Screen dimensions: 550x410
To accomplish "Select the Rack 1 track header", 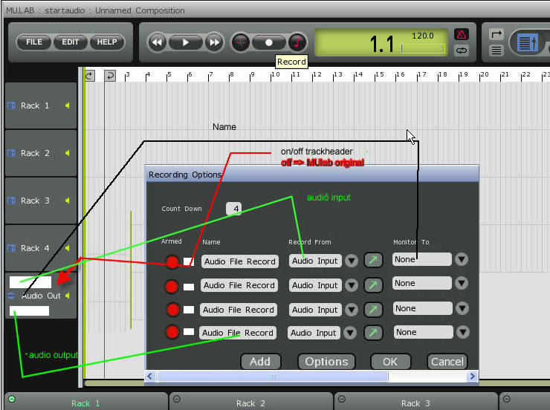I will 41,105.
